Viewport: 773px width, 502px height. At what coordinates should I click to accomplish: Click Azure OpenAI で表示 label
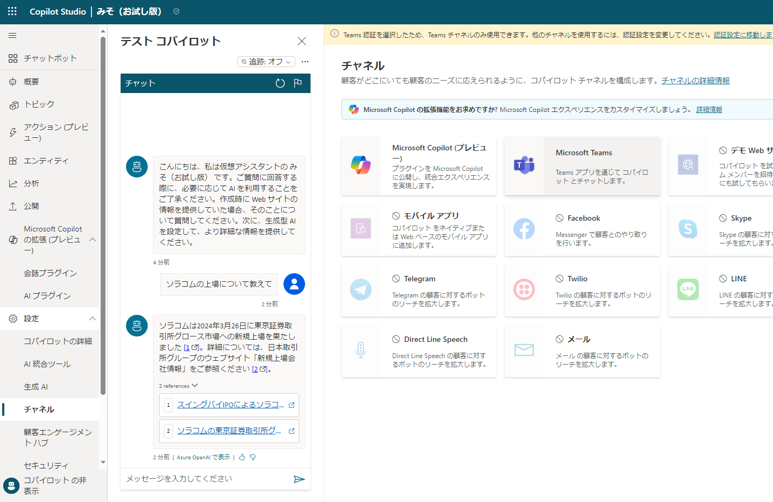click(x=203, y=457)
